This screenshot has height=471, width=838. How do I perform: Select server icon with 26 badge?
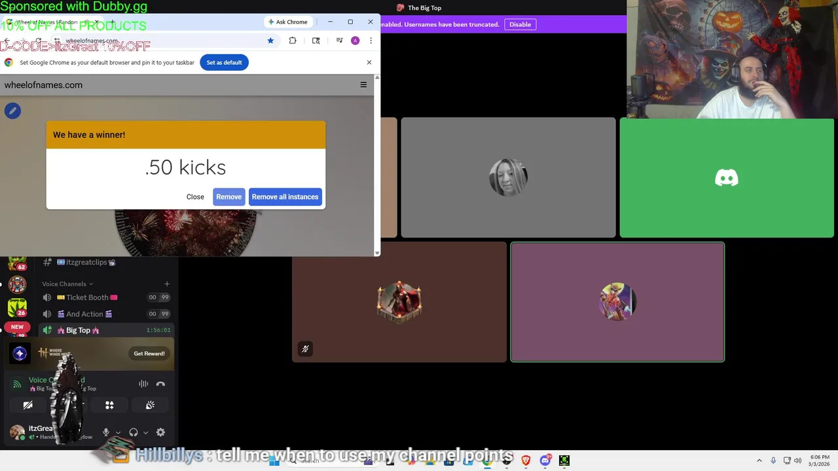pyautogui.click(x=17, y=307)
